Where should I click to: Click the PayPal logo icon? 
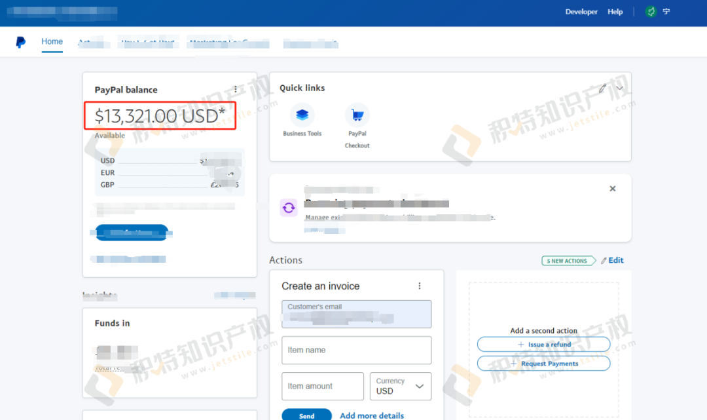[x=21, y=42]
